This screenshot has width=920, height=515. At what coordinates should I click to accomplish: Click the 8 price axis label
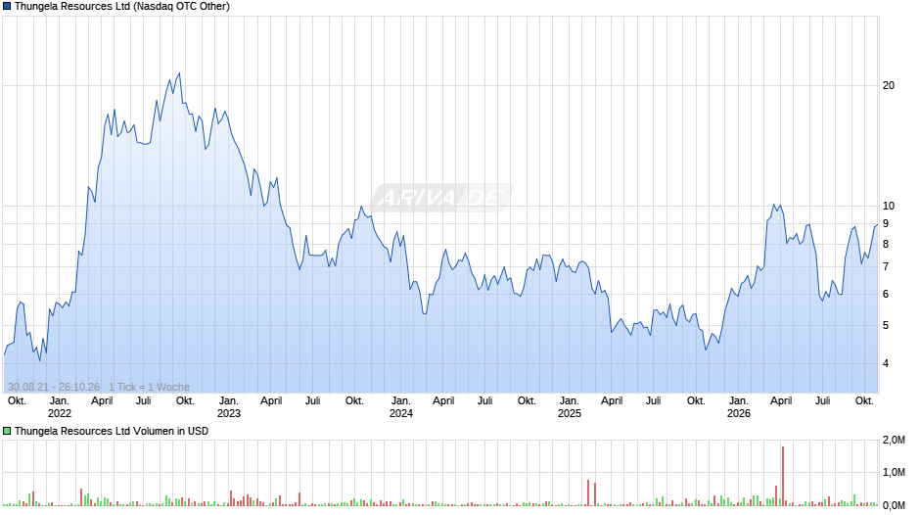click(886, 245)
